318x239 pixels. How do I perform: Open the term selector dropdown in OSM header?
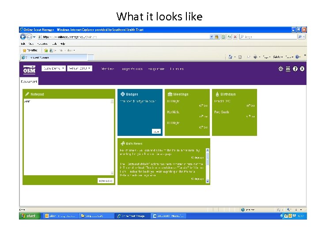(x=80, y=68)
